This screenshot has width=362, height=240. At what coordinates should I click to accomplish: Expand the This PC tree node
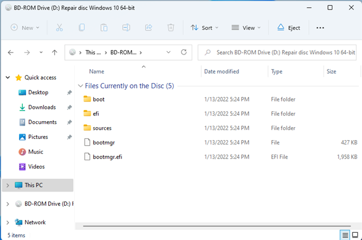coord(7,185)
